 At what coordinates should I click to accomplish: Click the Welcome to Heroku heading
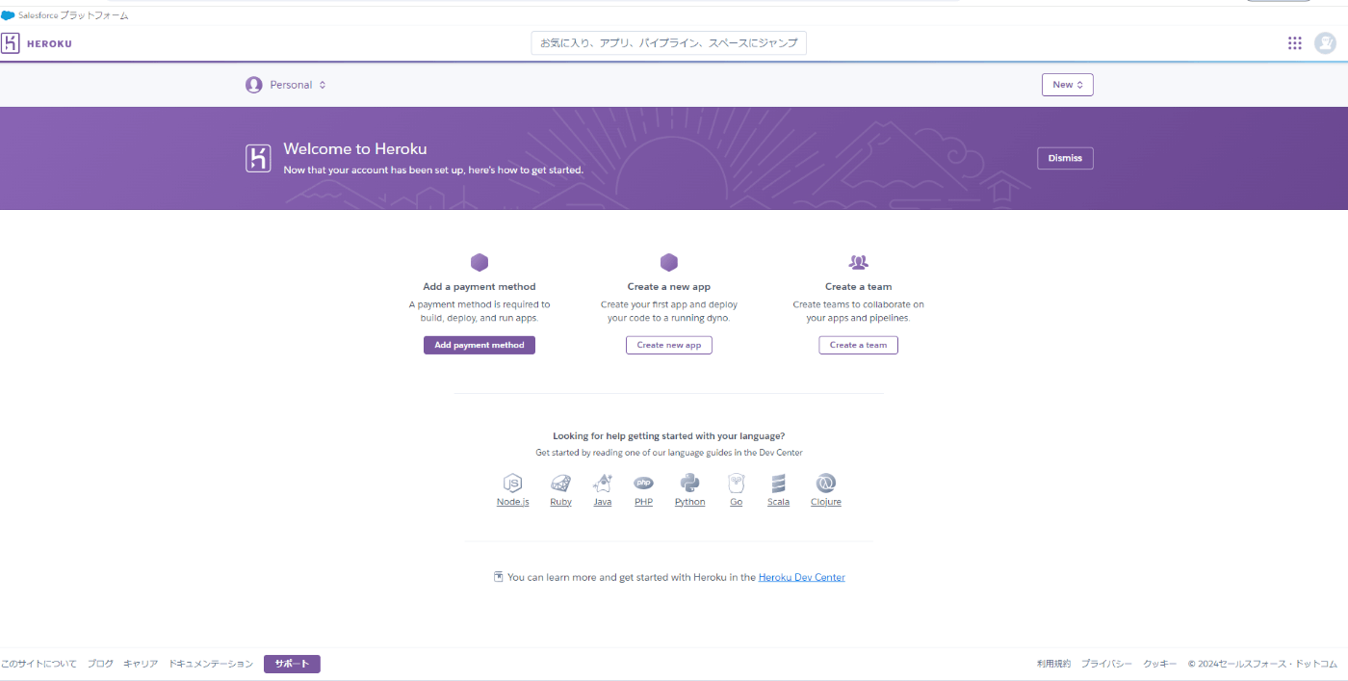355,148
